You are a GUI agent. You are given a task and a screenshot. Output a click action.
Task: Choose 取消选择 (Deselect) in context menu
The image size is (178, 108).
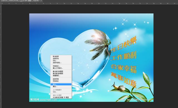click(61, 56)
